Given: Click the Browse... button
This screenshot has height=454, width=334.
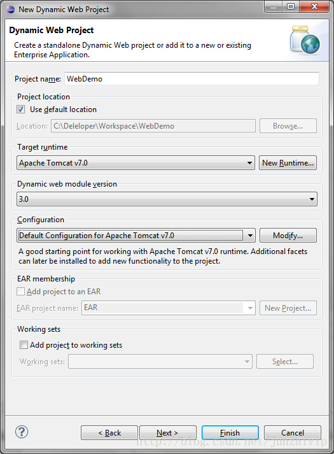Looking at the screenshot, I should pos(288,126).
